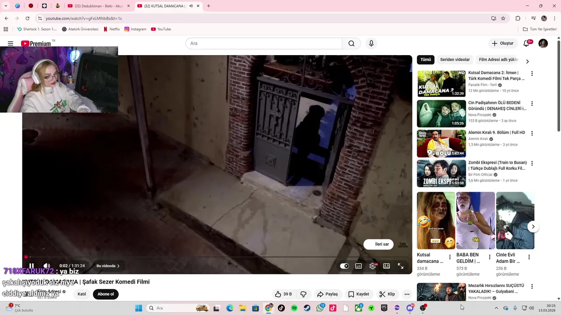Create a clip with the Klip button

[x=387, y=294]
